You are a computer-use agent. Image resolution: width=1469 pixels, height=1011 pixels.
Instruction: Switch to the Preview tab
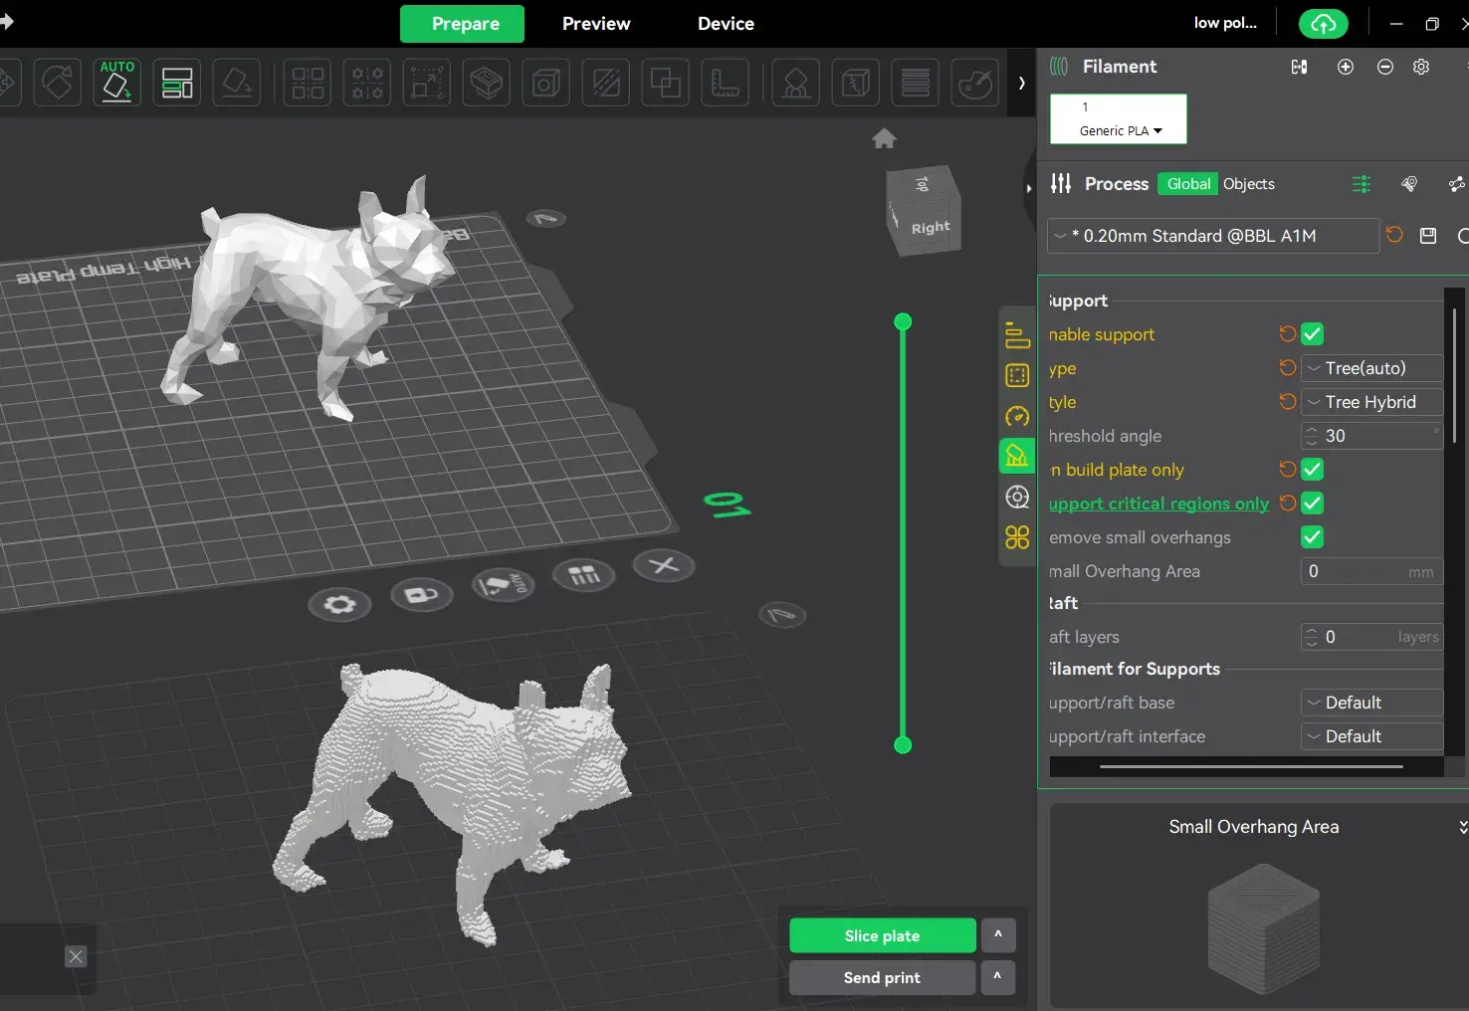595,24
